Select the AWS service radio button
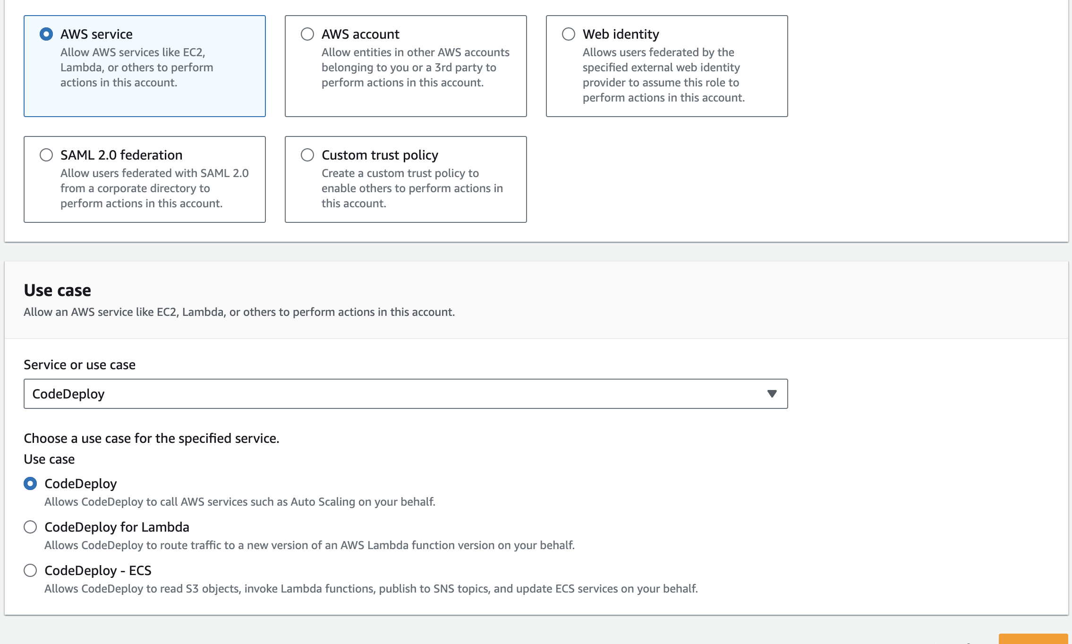 click(46, 34)
